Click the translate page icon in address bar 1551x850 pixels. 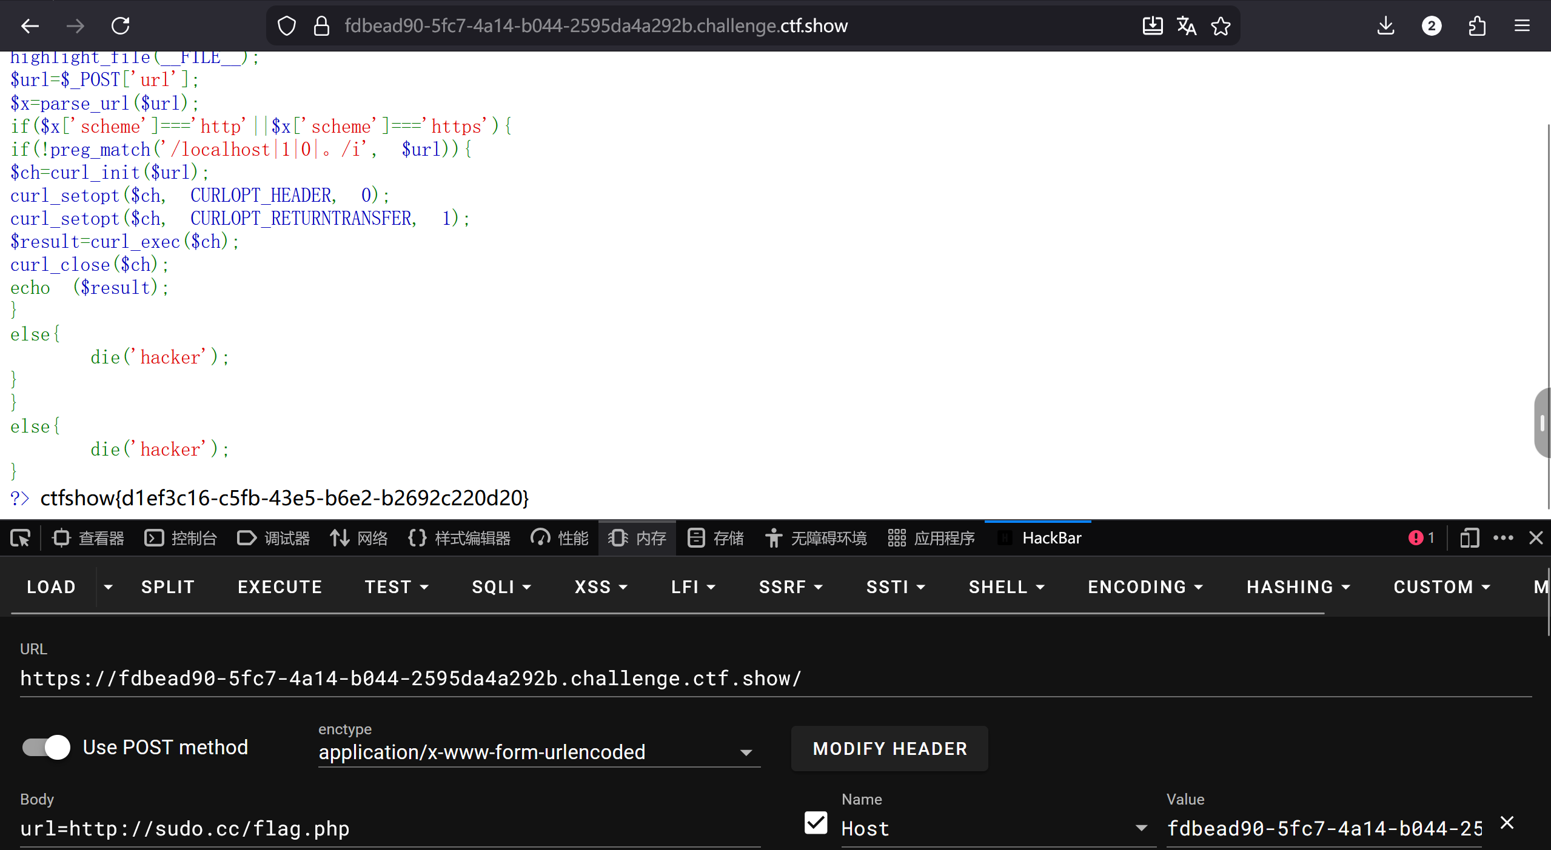point(1186,26)
